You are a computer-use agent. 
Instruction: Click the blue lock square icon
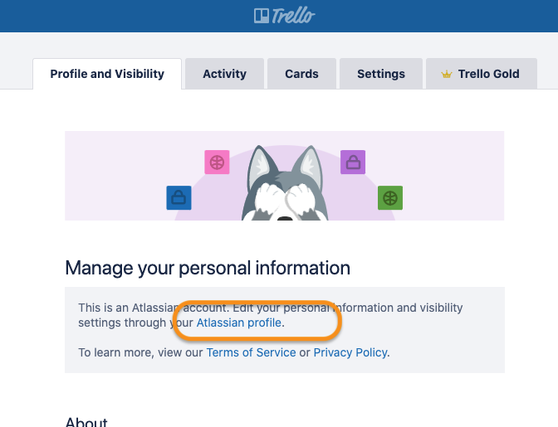(x=179, y=197)
